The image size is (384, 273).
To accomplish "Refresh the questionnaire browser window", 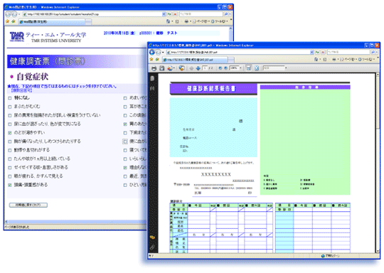I will pyautogui.click(x=169, y=14).
